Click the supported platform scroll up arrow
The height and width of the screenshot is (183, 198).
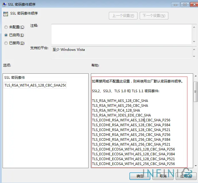194,49
